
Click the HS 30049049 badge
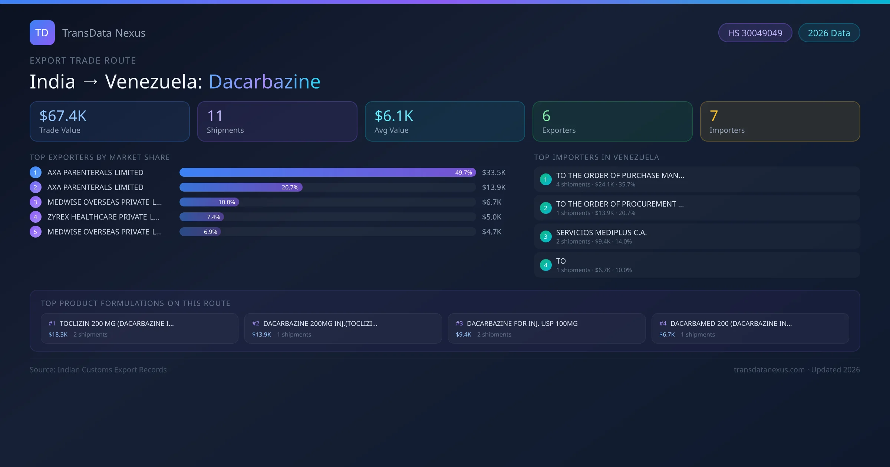(755, 33)
